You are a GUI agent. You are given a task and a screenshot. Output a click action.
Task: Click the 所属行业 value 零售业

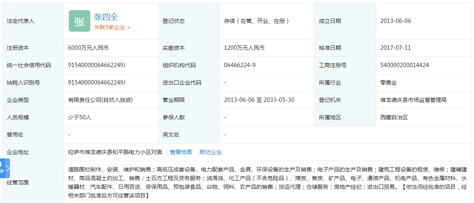tap(389, 83)
